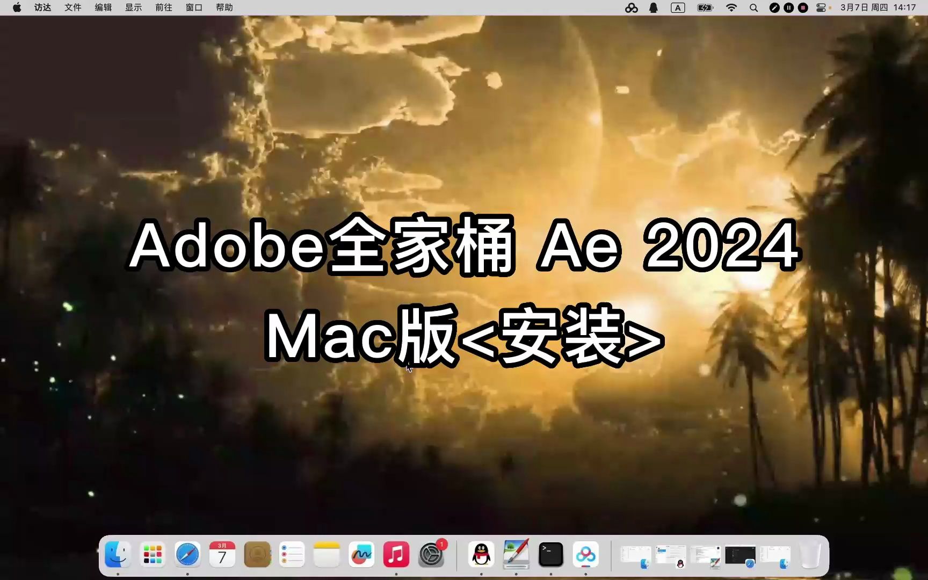
Task: Launch Safari from the Dock
Action: (187, 555)
